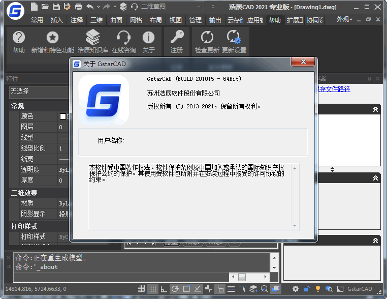Image resolution: width=387 pixels, height=299 pixels.
Task: Close the command line panel X
Action: click(9, 258)
